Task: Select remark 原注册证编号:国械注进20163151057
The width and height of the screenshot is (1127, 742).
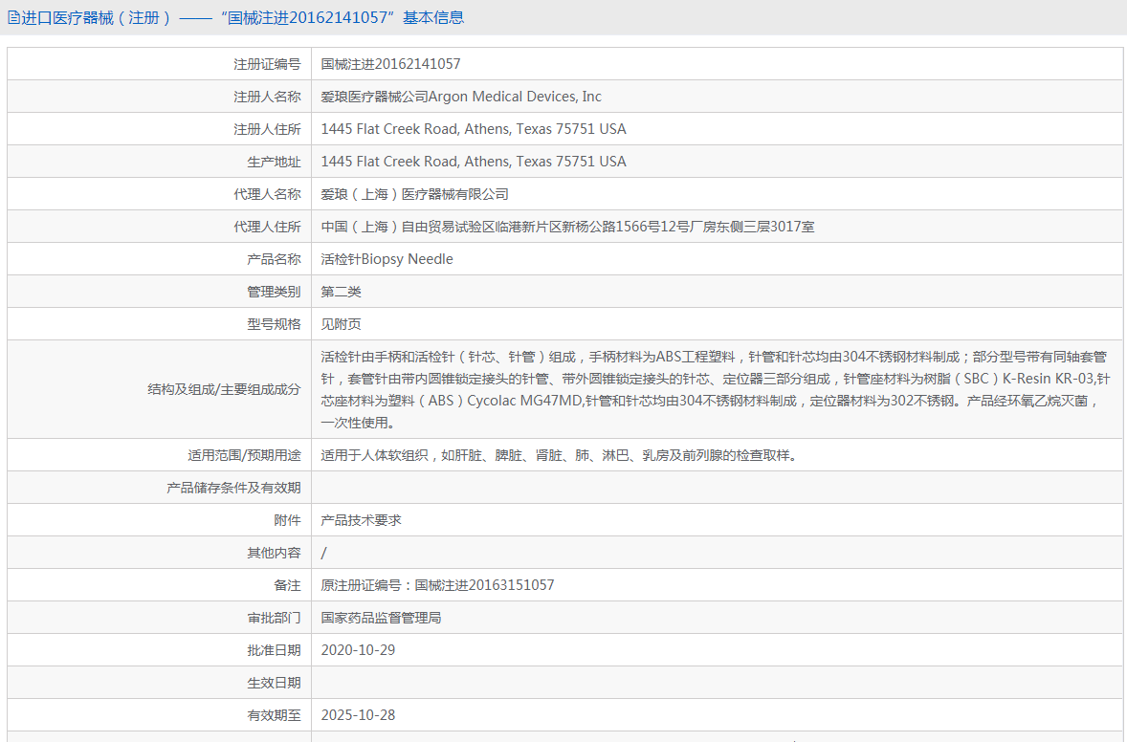Action: pyautogui.click(x=437, y=585)
